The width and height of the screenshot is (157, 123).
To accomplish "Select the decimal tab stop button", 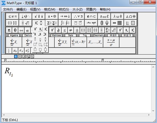I will pos(32,57).
